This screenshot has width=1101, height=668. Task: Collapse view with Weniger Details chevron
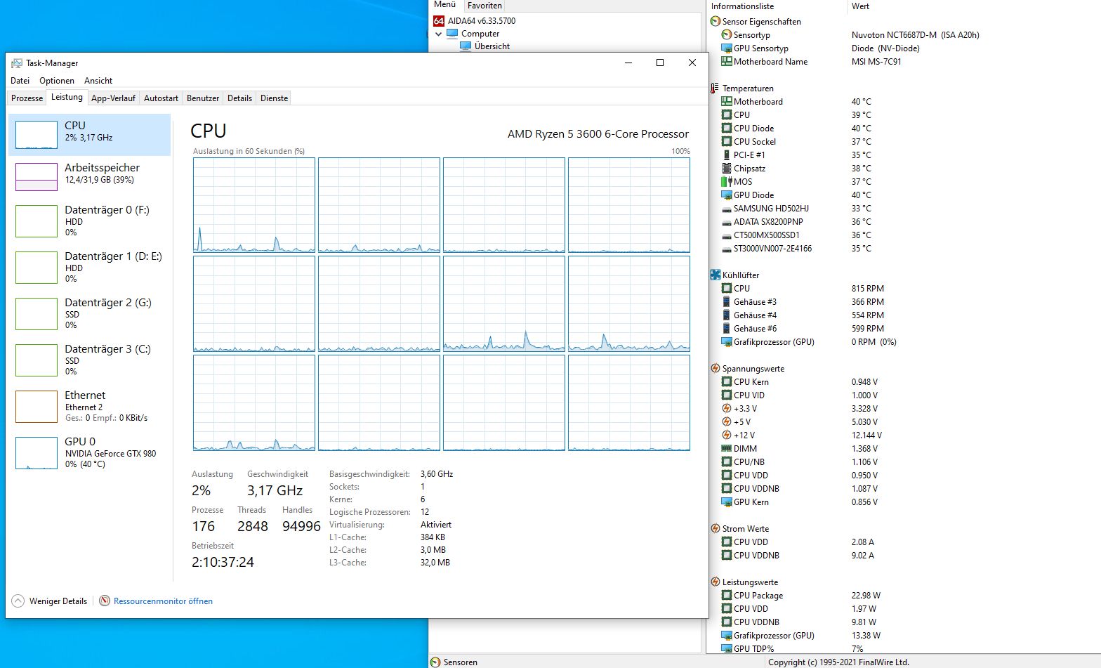tap(18, 601)
